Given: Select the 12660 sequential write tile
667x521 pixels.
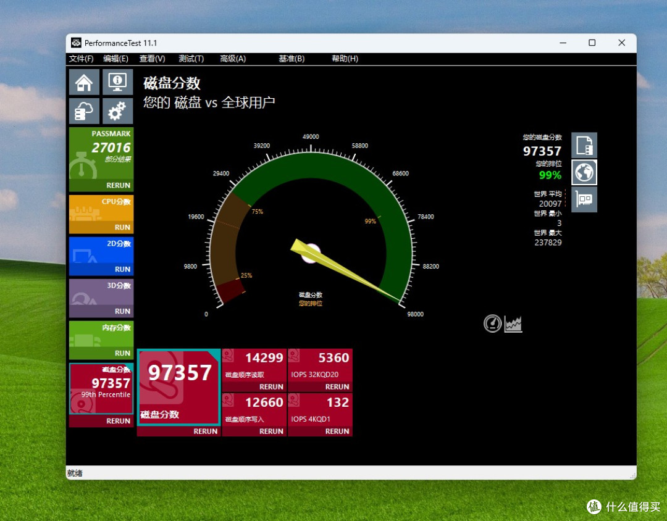Looking at the screenshot, I should (x=254, y=410).
